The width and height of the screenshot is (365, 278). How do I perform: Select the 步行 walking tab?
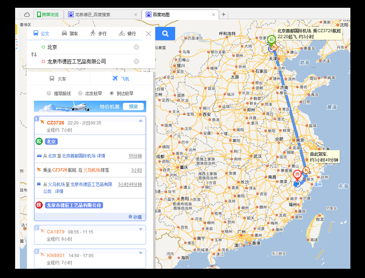98,34
